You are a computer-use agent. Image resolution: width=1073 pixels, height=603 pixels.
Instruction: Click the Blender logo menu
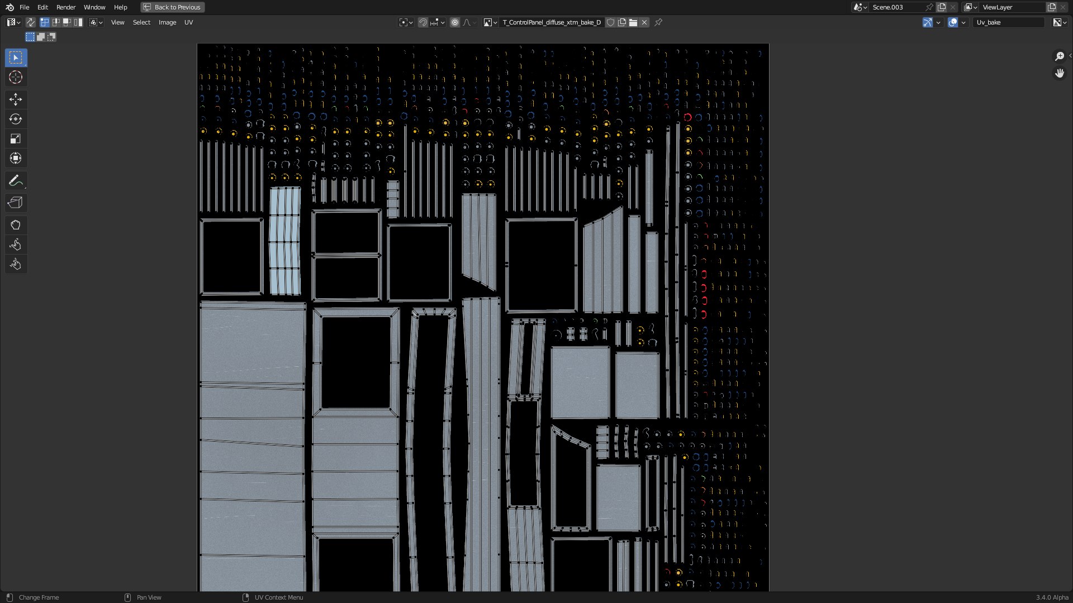10,7
